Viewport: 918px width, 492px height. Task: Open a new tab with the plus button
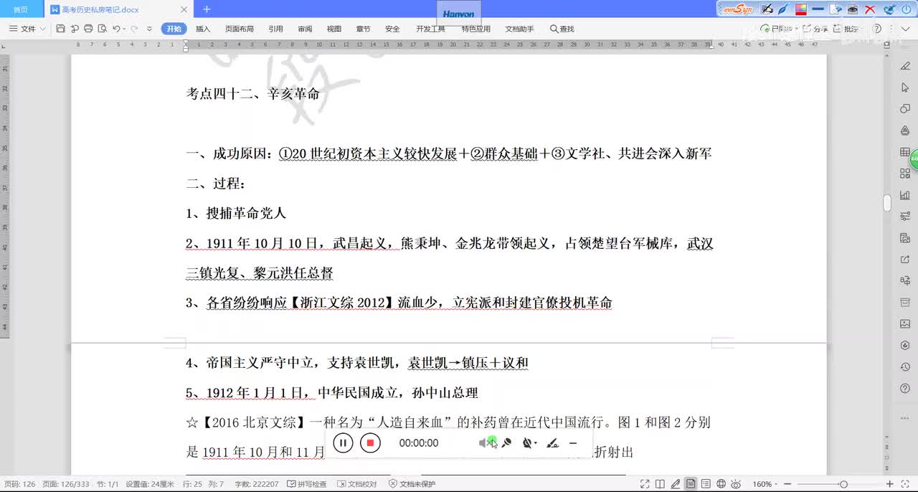(207, 9)
